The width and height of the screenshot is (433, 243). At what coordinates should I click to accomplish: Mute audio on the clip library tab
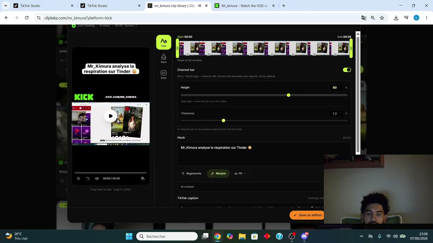(x=200, y=6)
